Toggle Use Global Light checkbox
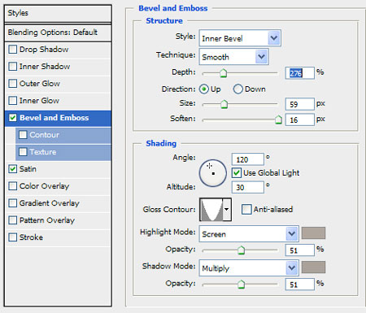 pyautogui.click(x=237, y=172)
